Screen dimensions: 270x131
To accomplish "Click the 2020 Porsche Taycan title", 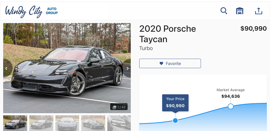I will click(x=167, y=34).
